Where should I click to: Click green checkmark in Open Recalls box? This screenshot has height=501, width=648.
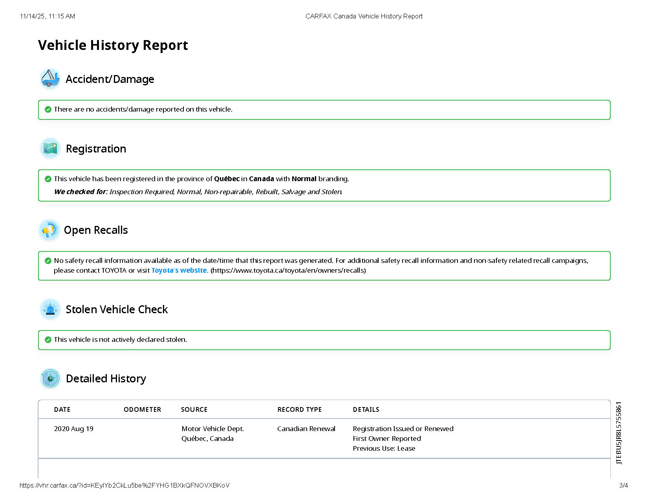(48, 261)
